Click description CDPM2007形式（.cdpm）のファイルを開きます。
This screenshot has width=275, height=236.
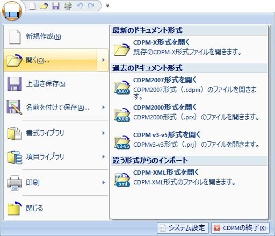(x=195, y=93)
